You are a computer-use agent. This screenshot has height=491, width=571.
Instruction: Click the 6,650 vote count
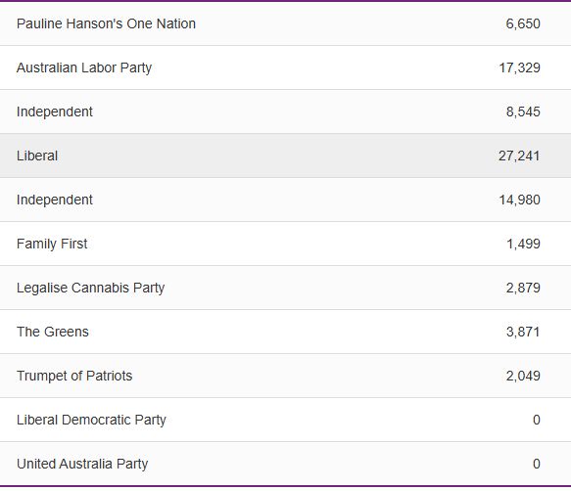pyautogui.click(x=523, y=24)
